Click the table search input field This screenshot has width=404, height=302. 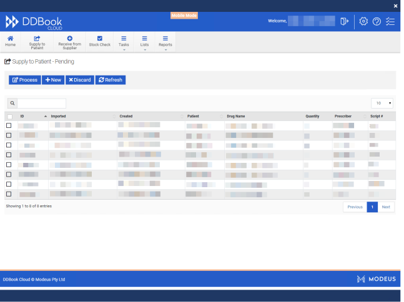41,103
